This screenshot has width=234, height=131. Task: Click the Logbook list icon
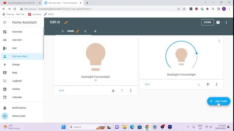click(5, 81)
